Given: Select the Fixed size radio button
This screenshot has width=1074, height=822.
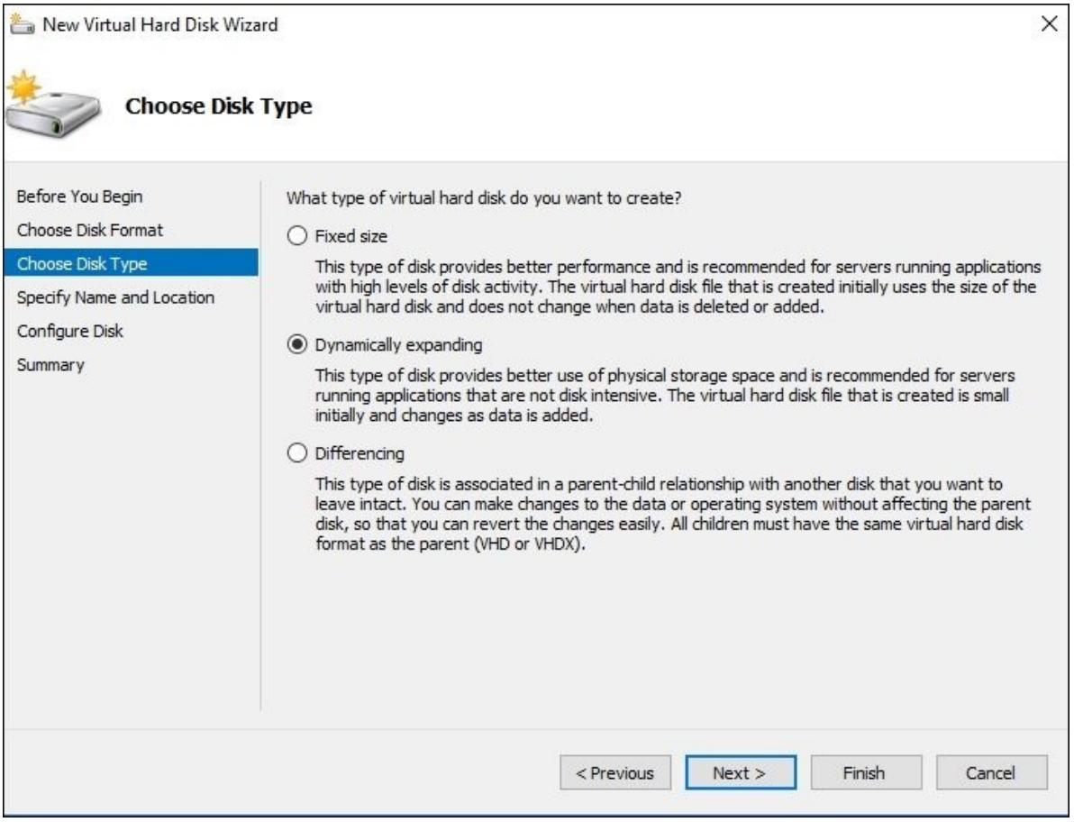Looking at the screenshot, I should 296,236.
